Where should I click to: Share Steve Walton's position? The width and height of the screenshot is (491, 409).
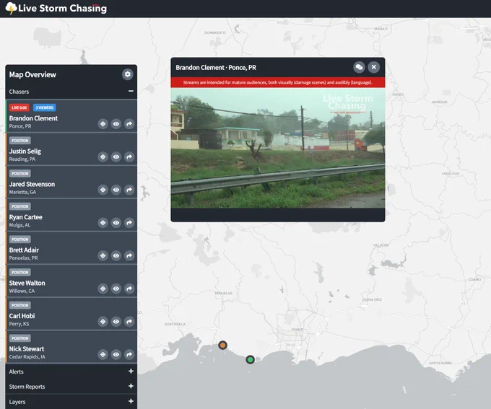click(x=129, y=289)
